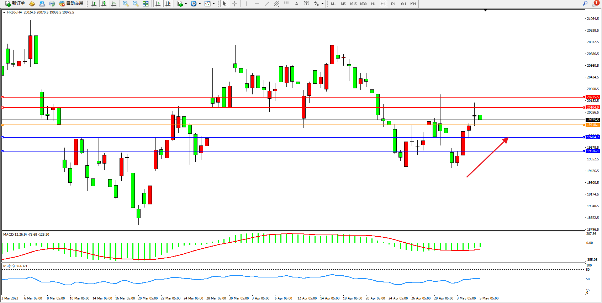Select the text label tool
The height and width of the screenshot is (303, 602).
pos(296,4)
